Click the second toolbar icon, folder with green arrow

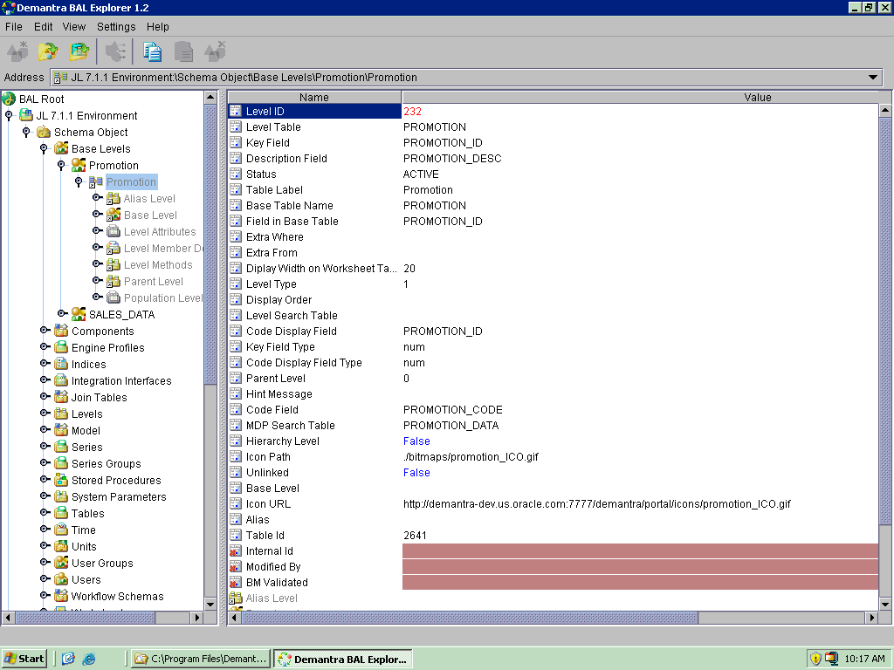point(48,51)
